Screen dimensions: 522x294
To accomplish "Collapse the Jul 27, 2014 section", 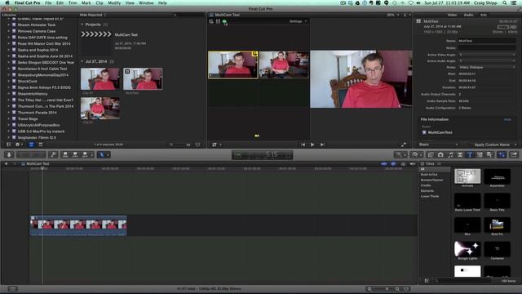I will coord(82,62).
